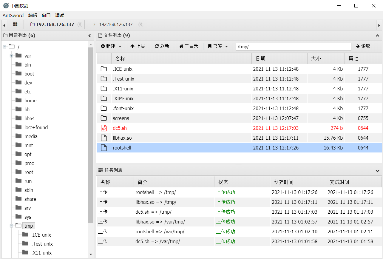This screenshot has width=383, height=259.
Task: Refresh the file list with 刷新
Action: (x=162, y=46)
